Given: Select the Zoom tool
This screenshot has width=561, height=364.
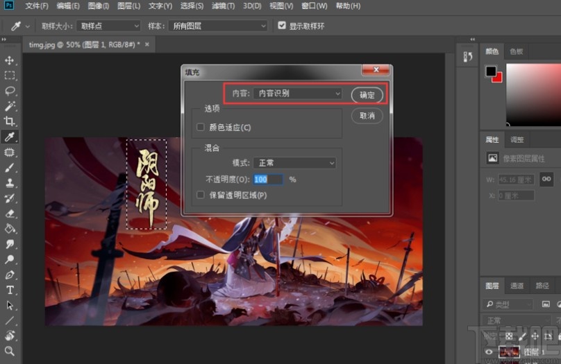Looking at the screenshot, I should [10, 351].
